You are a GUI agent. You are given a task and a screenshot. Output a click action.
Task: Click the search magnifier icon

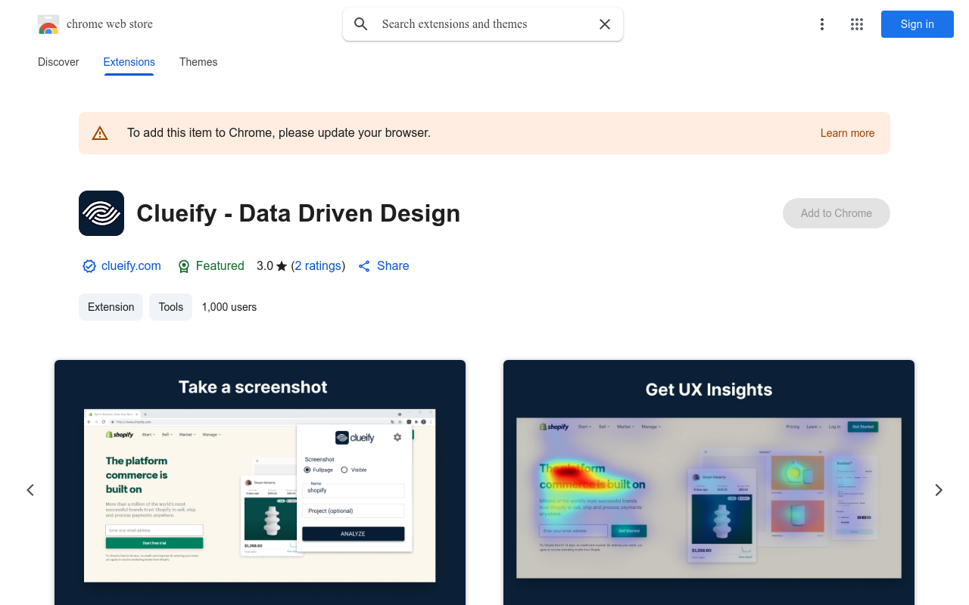[360, 23]
